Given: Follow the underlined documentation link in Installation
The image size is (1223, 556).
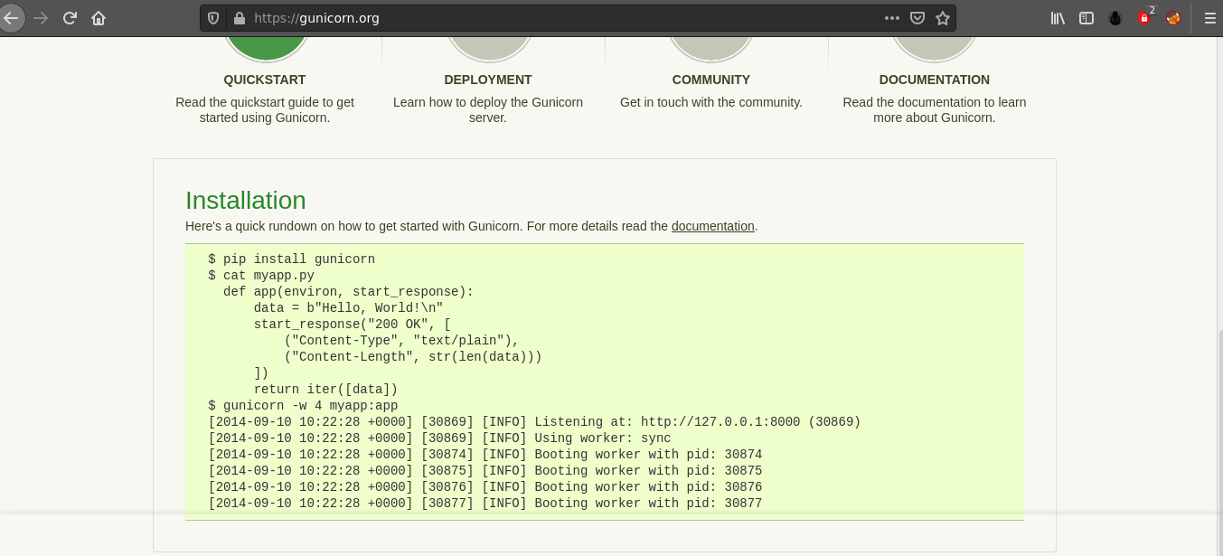Looking at the screenshot, I should pos(712,226).
